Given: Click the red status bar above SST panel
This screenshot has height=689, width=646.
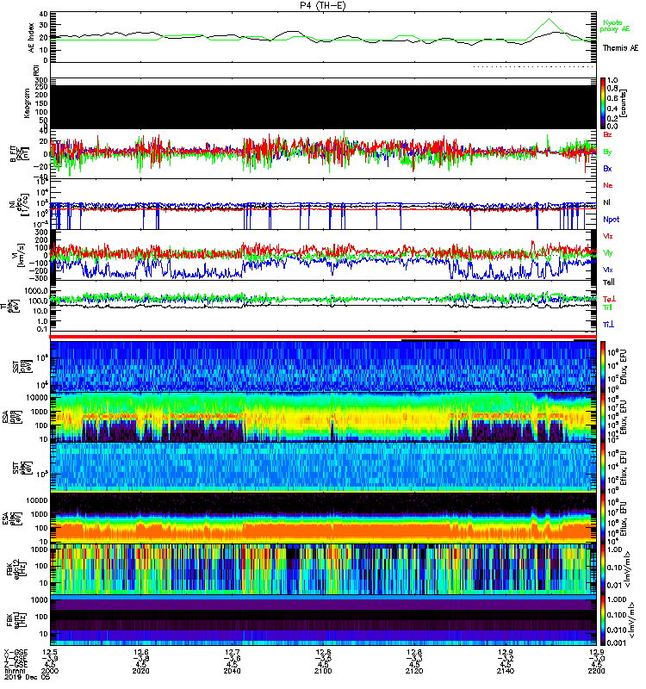Looking at the screenshot, I should pyautogui.click(x=323, y=337).
